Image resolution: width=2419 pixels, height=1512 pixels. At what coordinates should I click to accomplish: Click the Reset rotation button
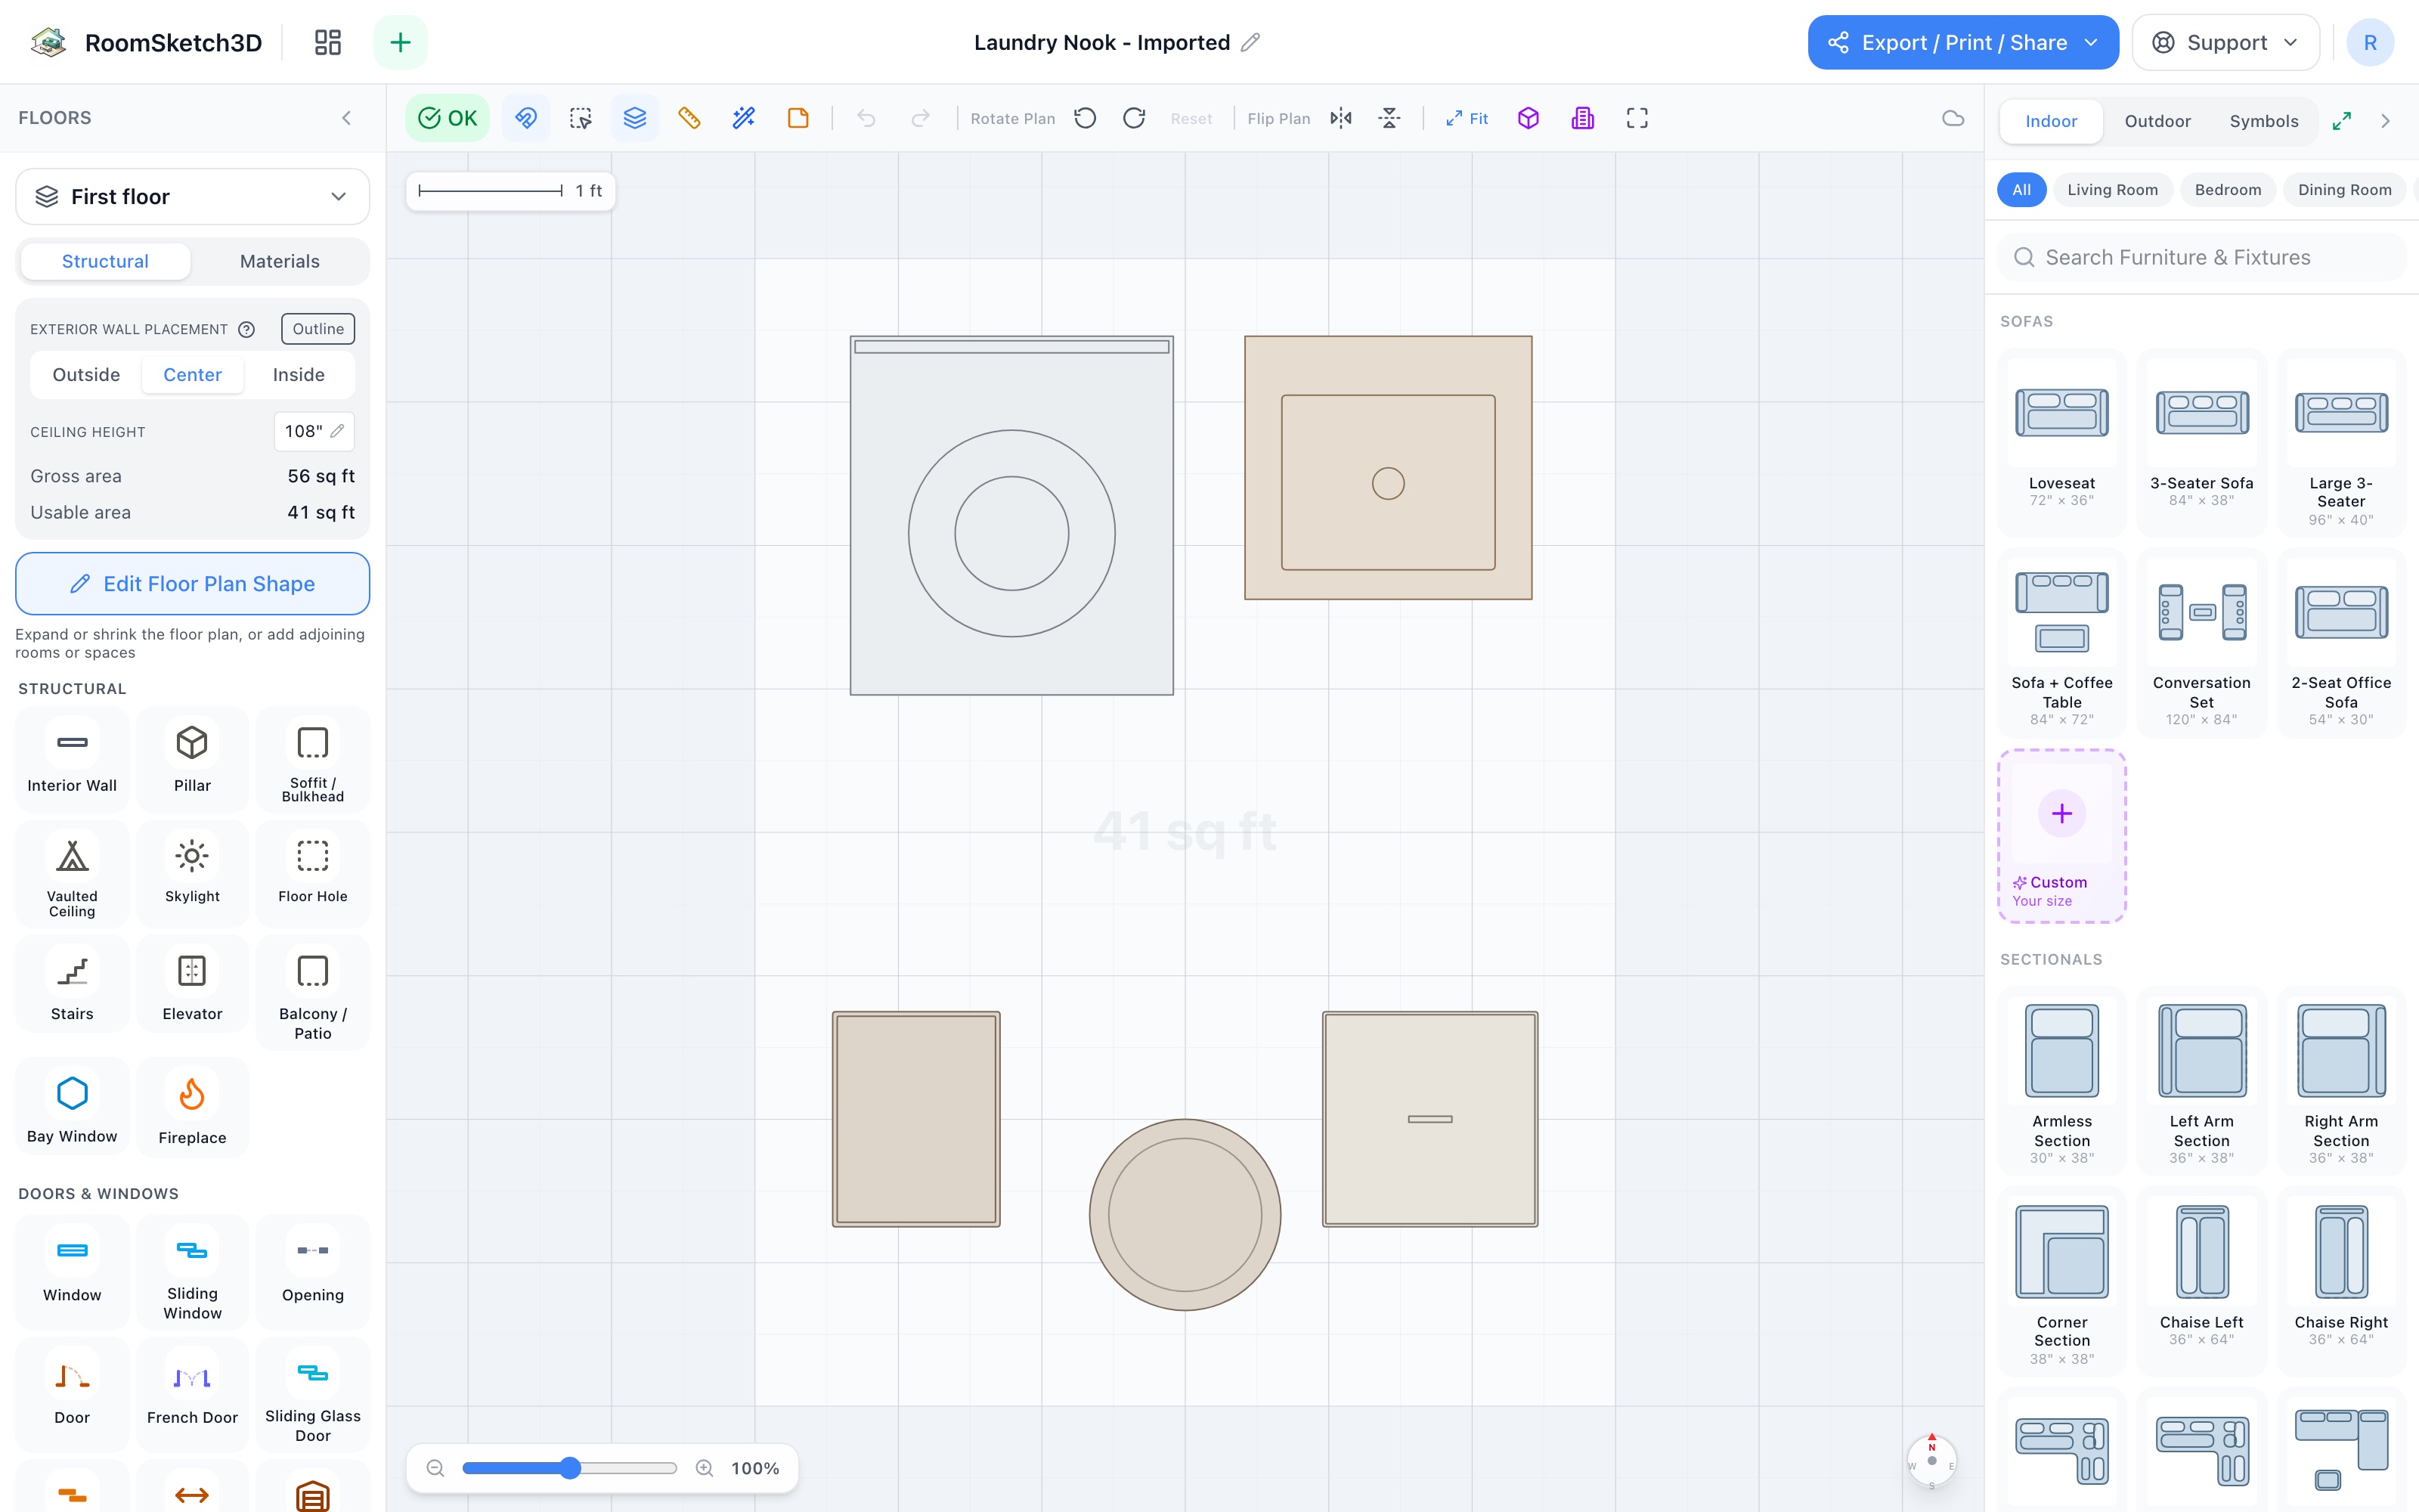tap(1191, 118)
